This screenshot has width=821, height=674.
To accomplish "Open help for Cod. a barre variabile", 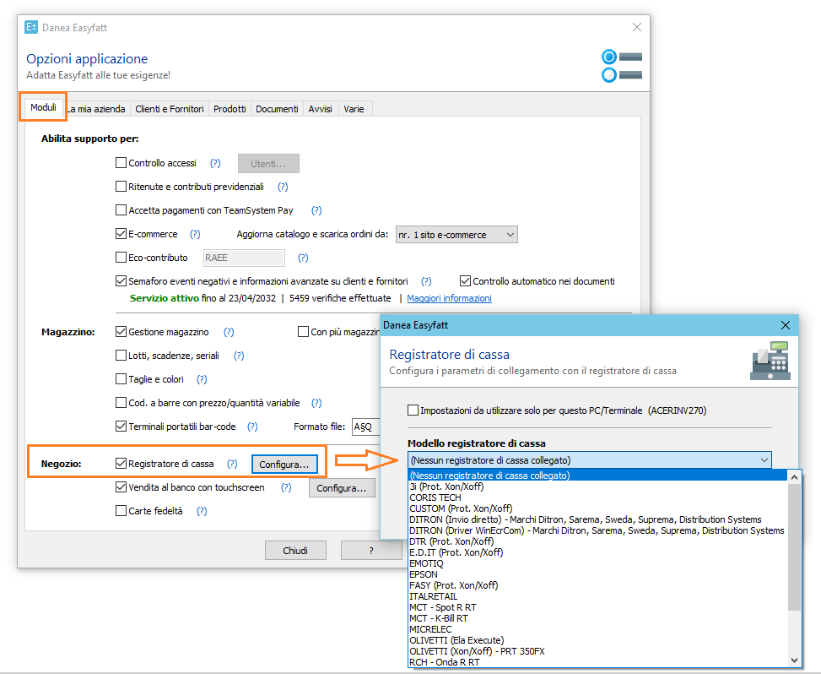I will click(x=316, y=403).
